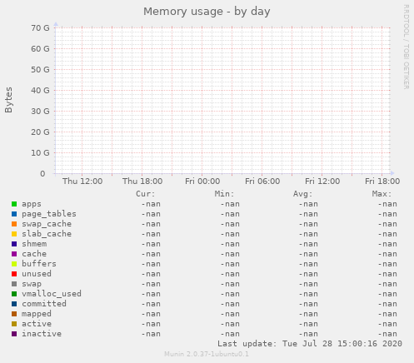
Task: Click the 'Bytes' vertical axis label
Action: pyautogui.click(x=8, y=100)
